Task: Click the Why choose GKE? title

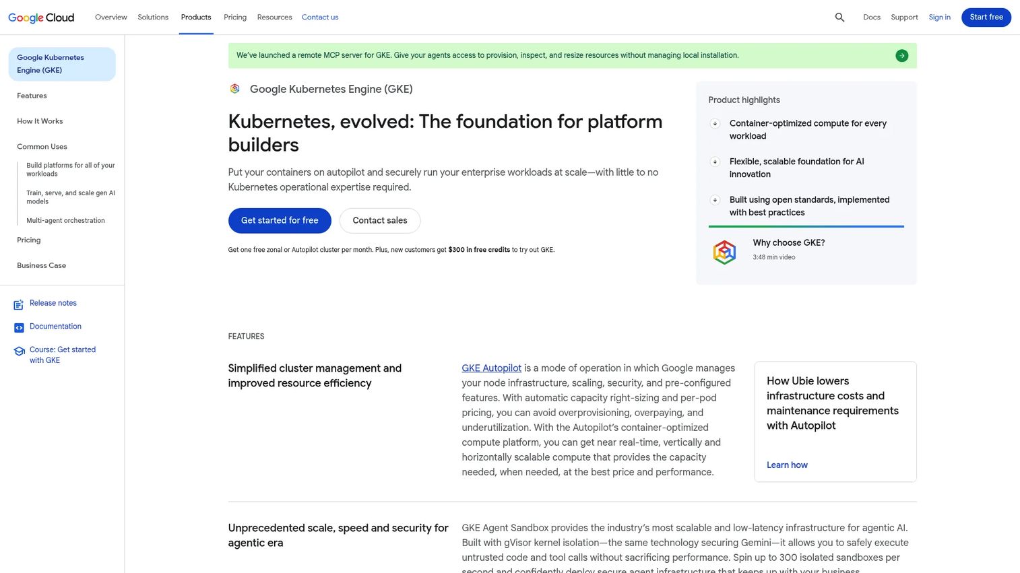Action: [x=789, y=243]
